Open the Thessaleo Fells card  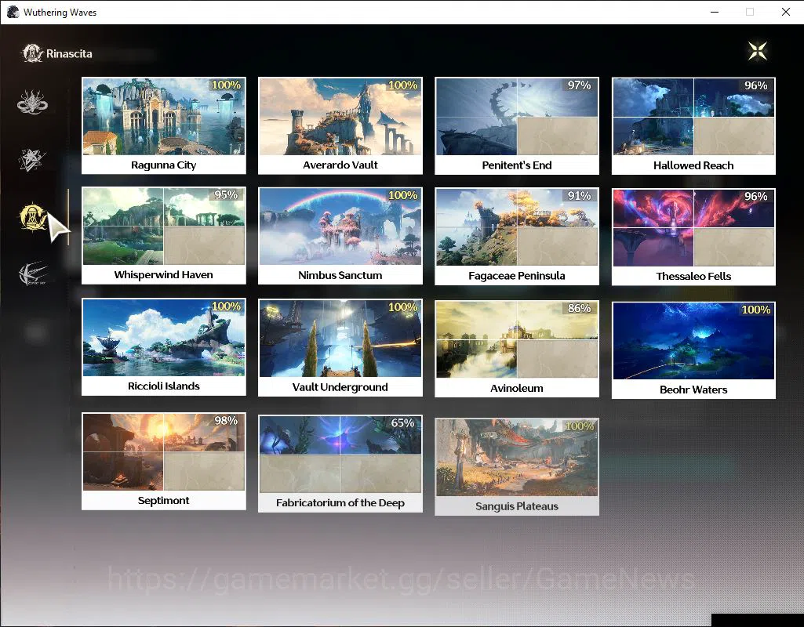pyautogui.click(x=693, y=237)
